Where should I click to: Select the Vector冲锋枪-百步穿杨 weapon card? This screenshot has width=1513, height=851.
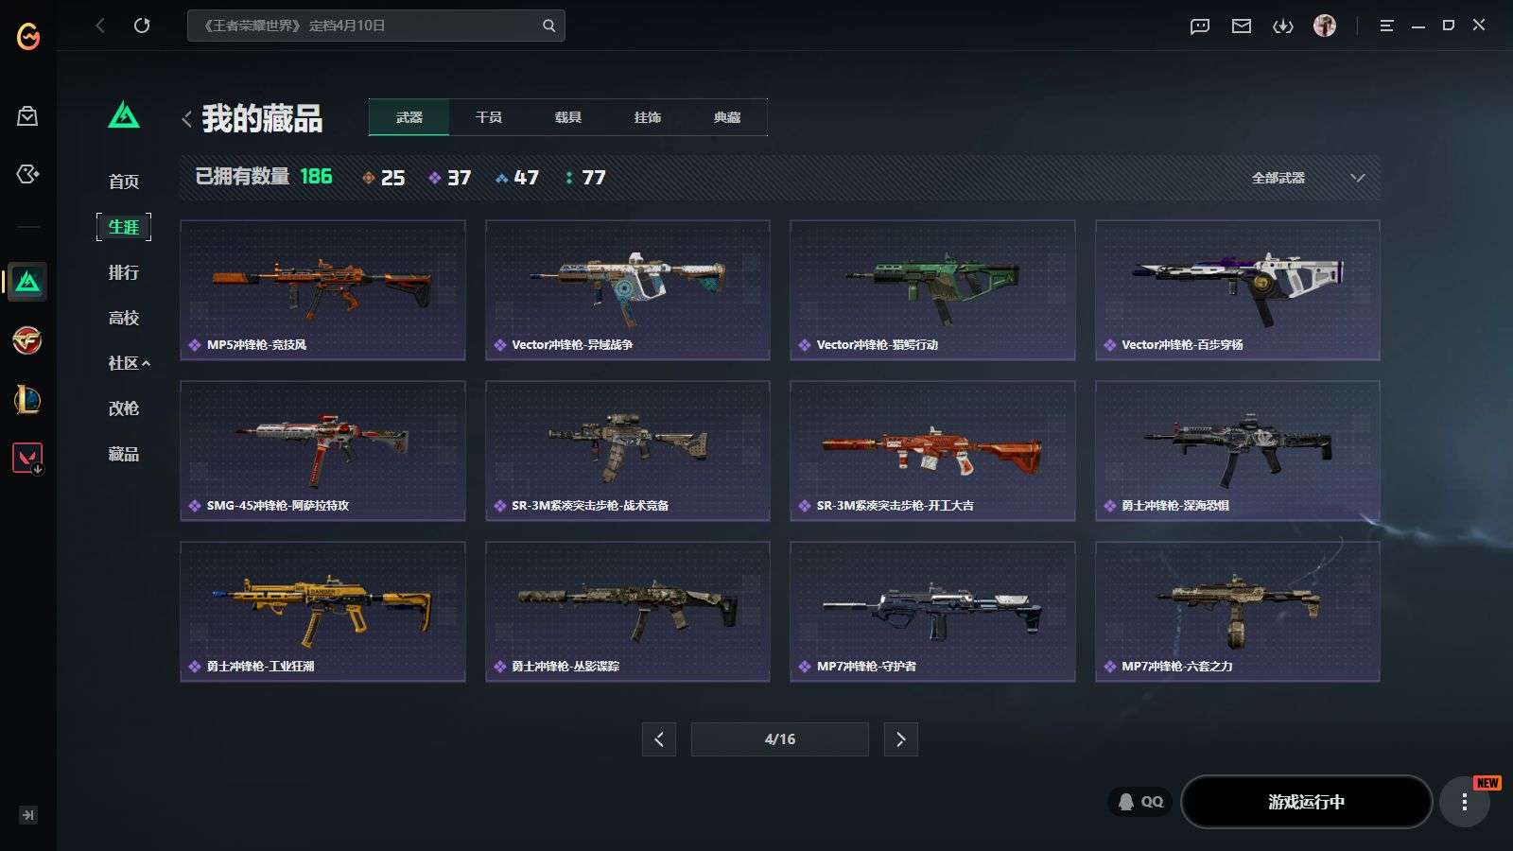pos(1237,290)
